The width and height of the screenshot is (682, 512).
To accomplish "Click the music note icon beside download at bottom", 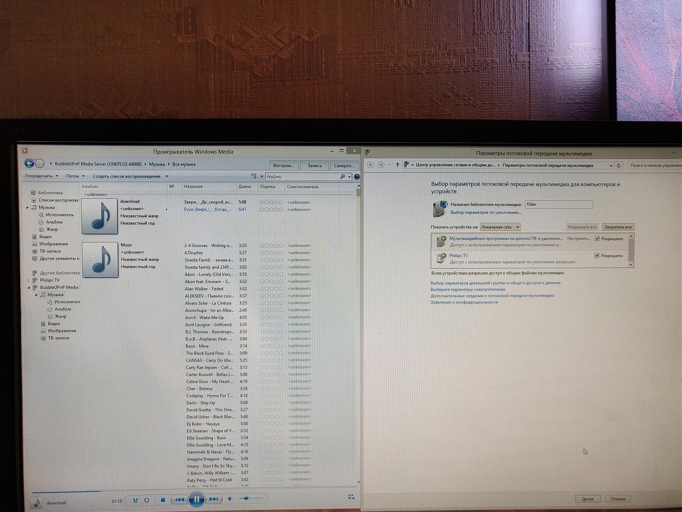I will coord(37,502).
